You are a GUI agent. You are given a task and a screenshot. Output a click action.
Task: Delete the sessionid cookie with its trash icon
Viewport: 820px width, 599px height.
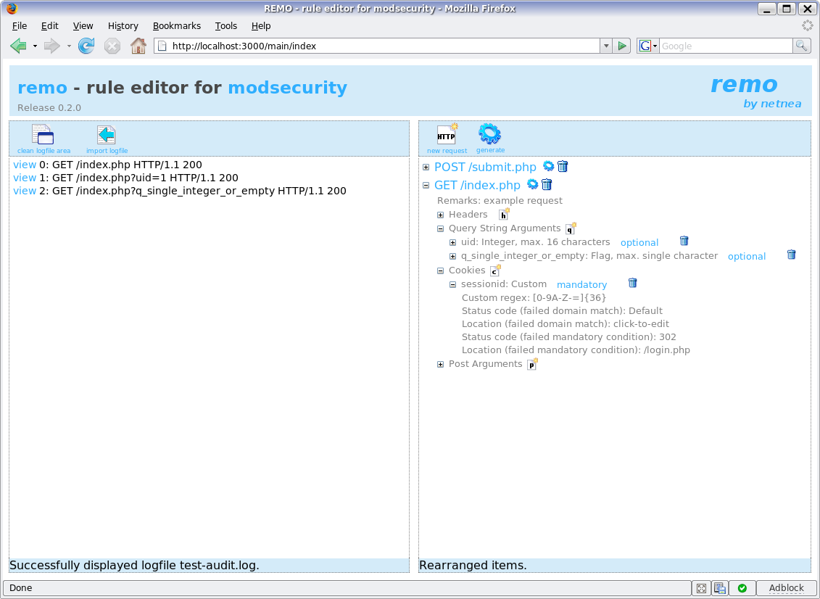633,283
